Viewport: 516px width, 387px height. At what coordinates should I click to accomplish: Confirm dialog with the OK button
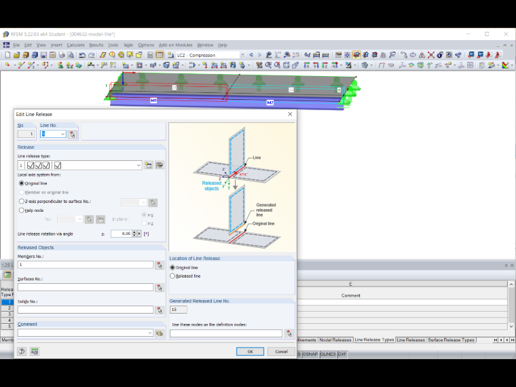click(x=250, y=352)
